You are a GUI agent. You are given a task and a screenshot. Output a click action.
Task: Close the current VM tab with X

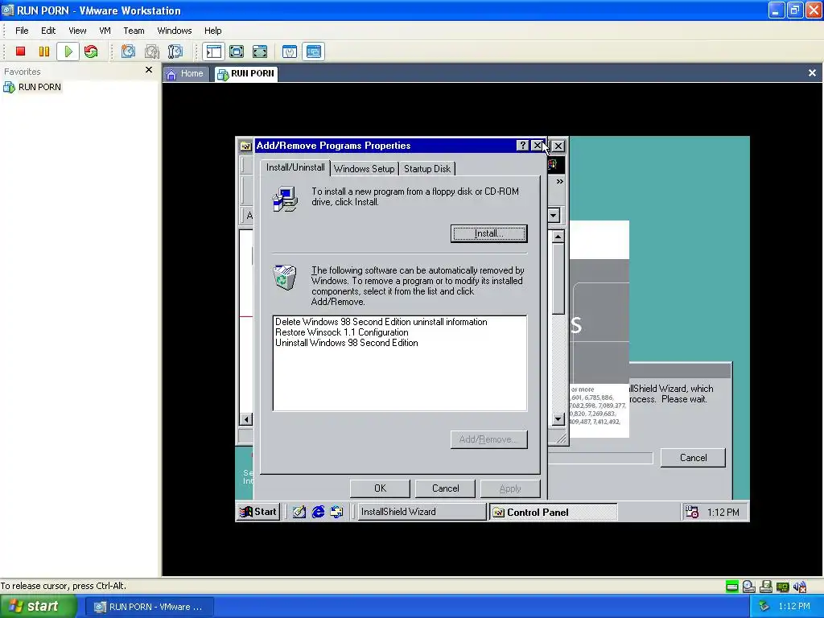coord(812,73)
